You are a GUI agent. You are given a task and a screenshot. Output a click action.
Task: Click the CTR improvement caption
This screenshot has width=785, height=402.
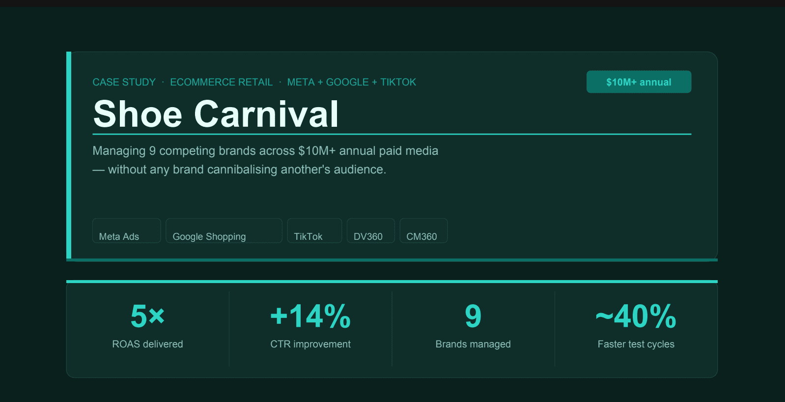click(x=310, y=344)
